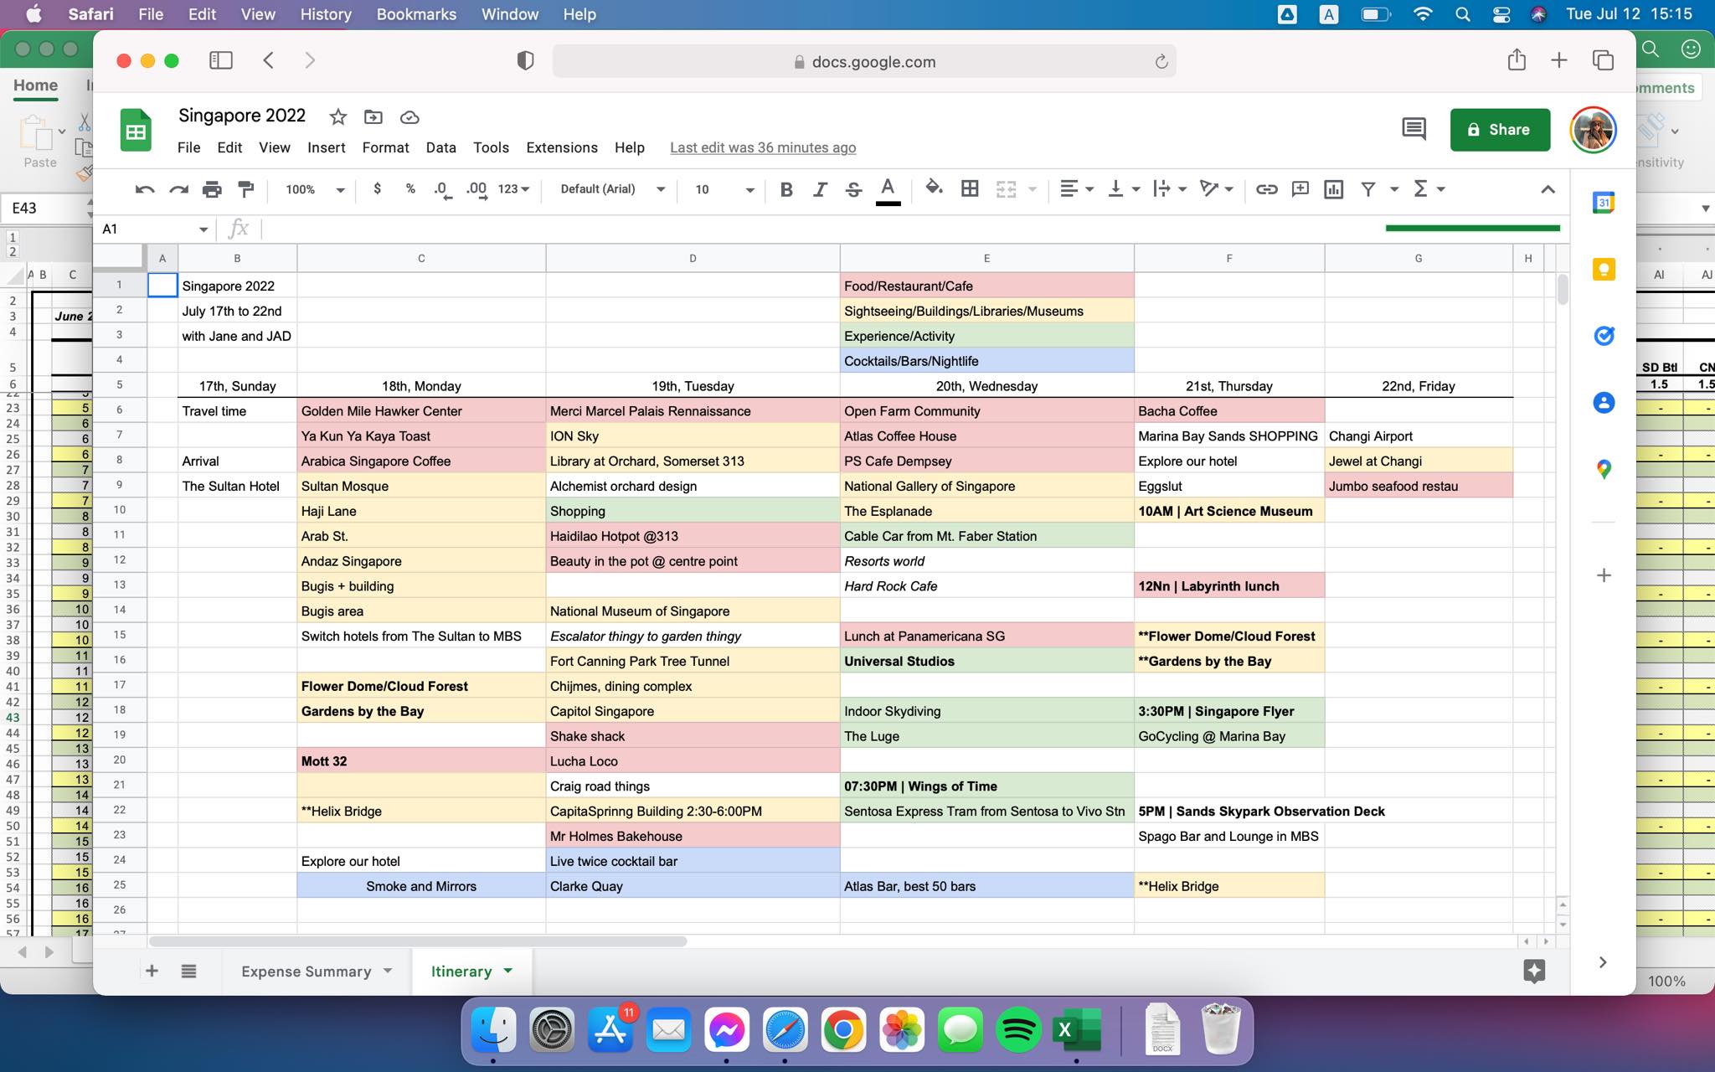Toggle italic formatting
The width and height of the screenshot is (1715, 1072).
click(x=819, y=189)
